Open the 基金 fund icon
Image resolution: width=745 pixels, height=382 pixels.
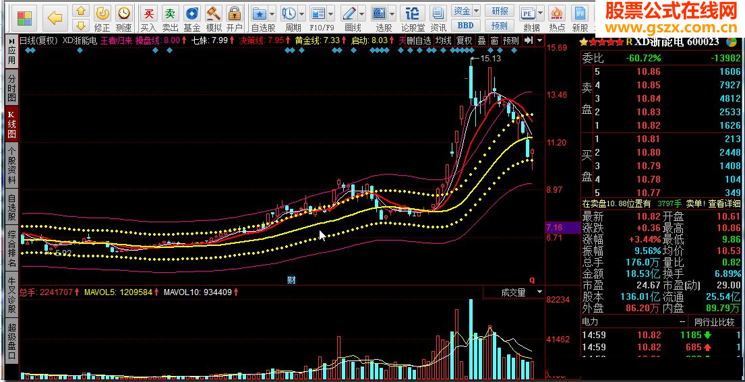(191, 13)
